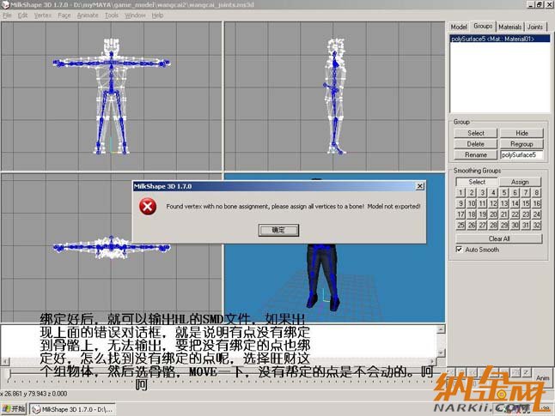This screenshot has width=555, height=416.
Task: Click MilkShape 3D 1.7.0 taskbar button
Action: (x=72, y=409)
